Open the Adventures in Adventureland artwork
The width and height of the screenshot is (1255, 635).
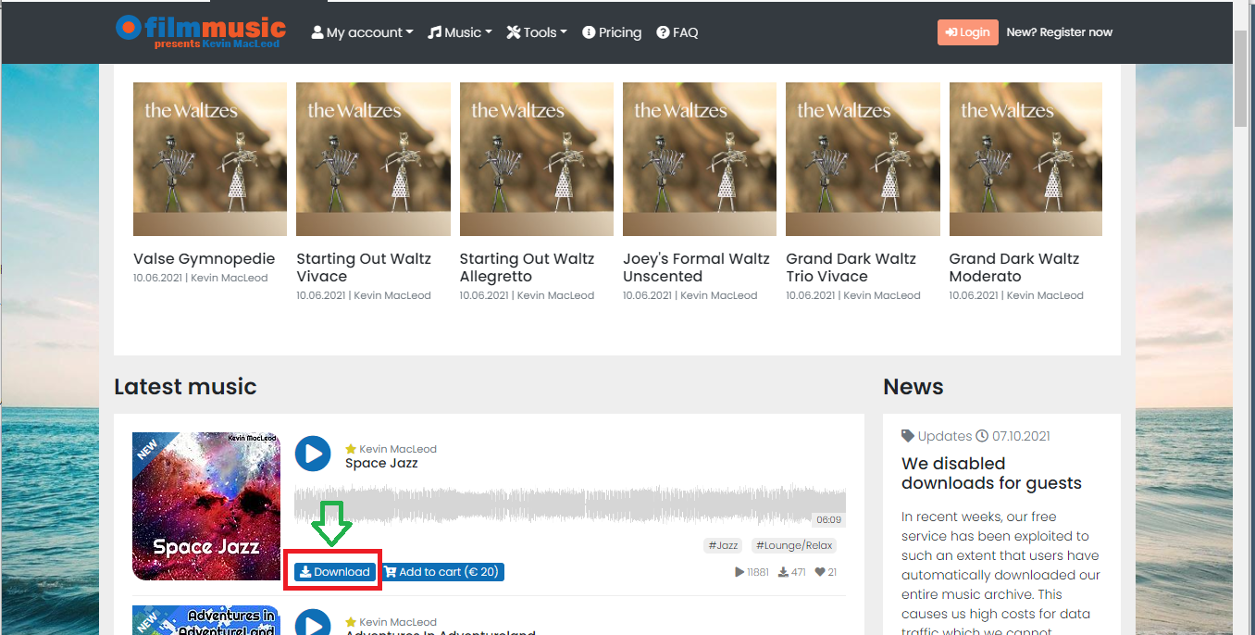point(206,620)
